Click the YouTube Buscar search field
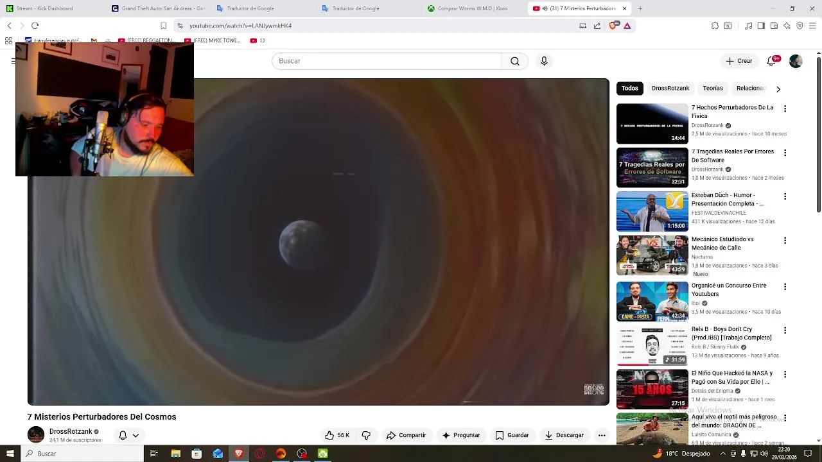Viewport: 822px width, 462px height. tap(387, 61)
